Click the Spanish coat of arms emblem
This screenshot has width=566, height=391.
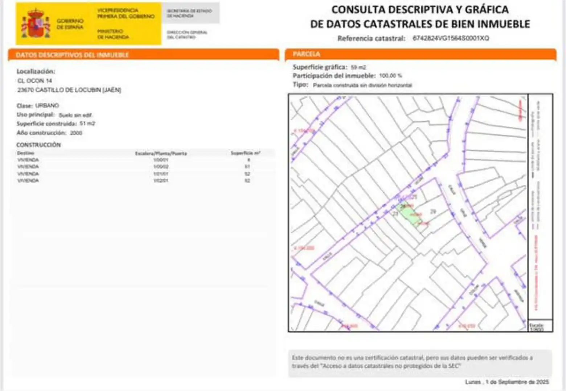36,24
